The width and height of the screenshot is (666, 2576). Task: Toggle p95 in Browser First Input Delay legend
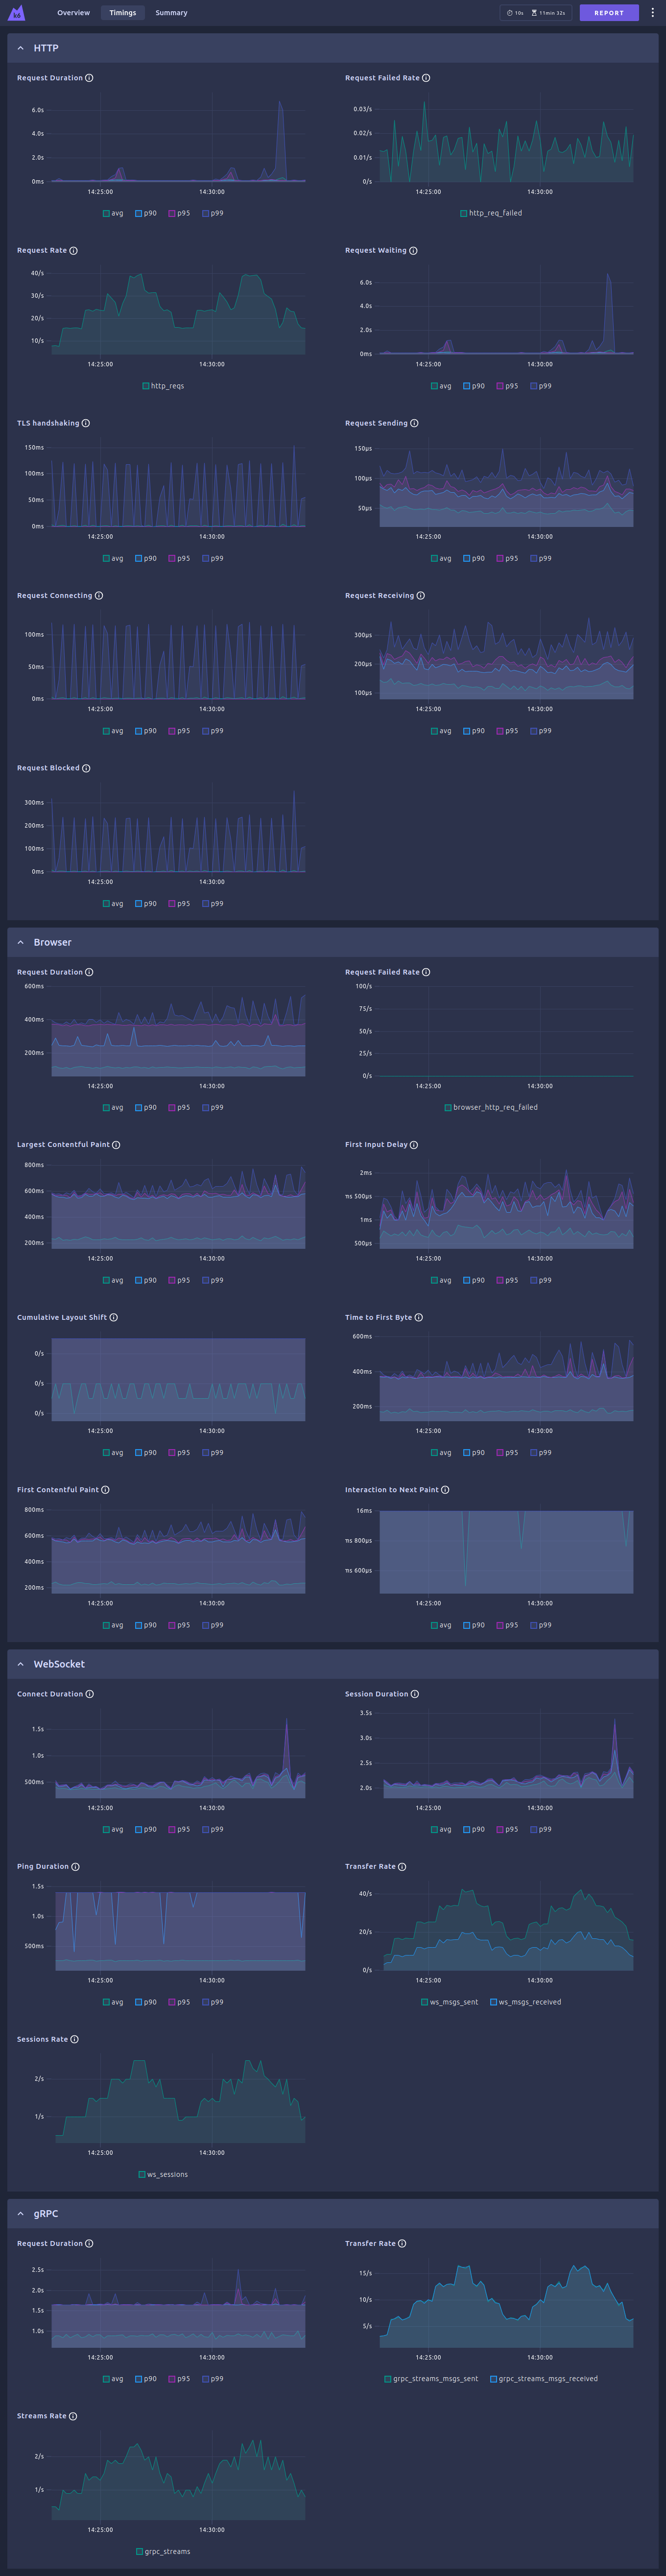click(507, 1281)
